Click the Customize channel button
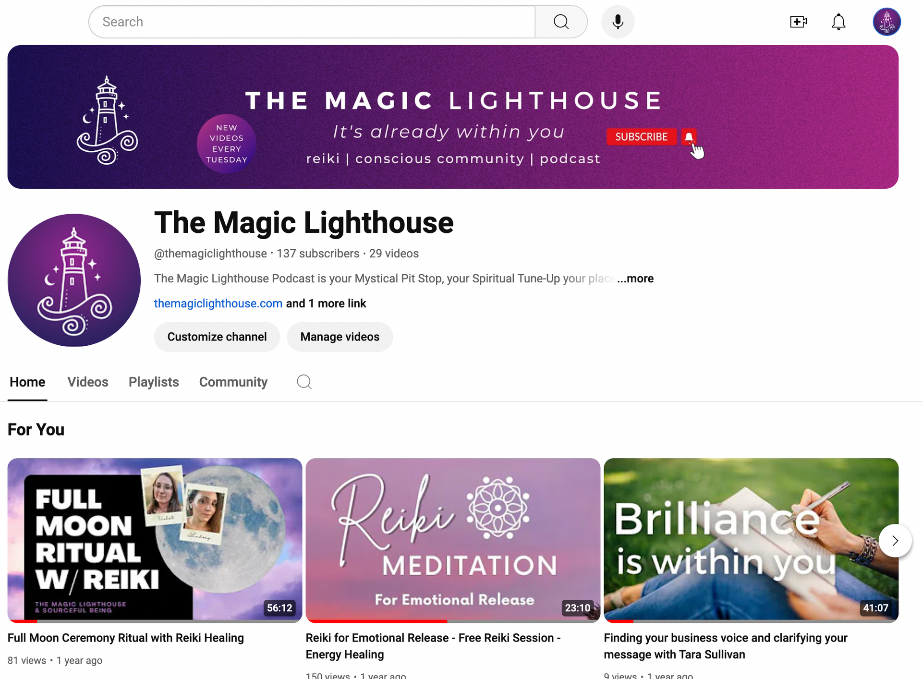This screenshot has width=922, height=679. (x=217, y=337)
